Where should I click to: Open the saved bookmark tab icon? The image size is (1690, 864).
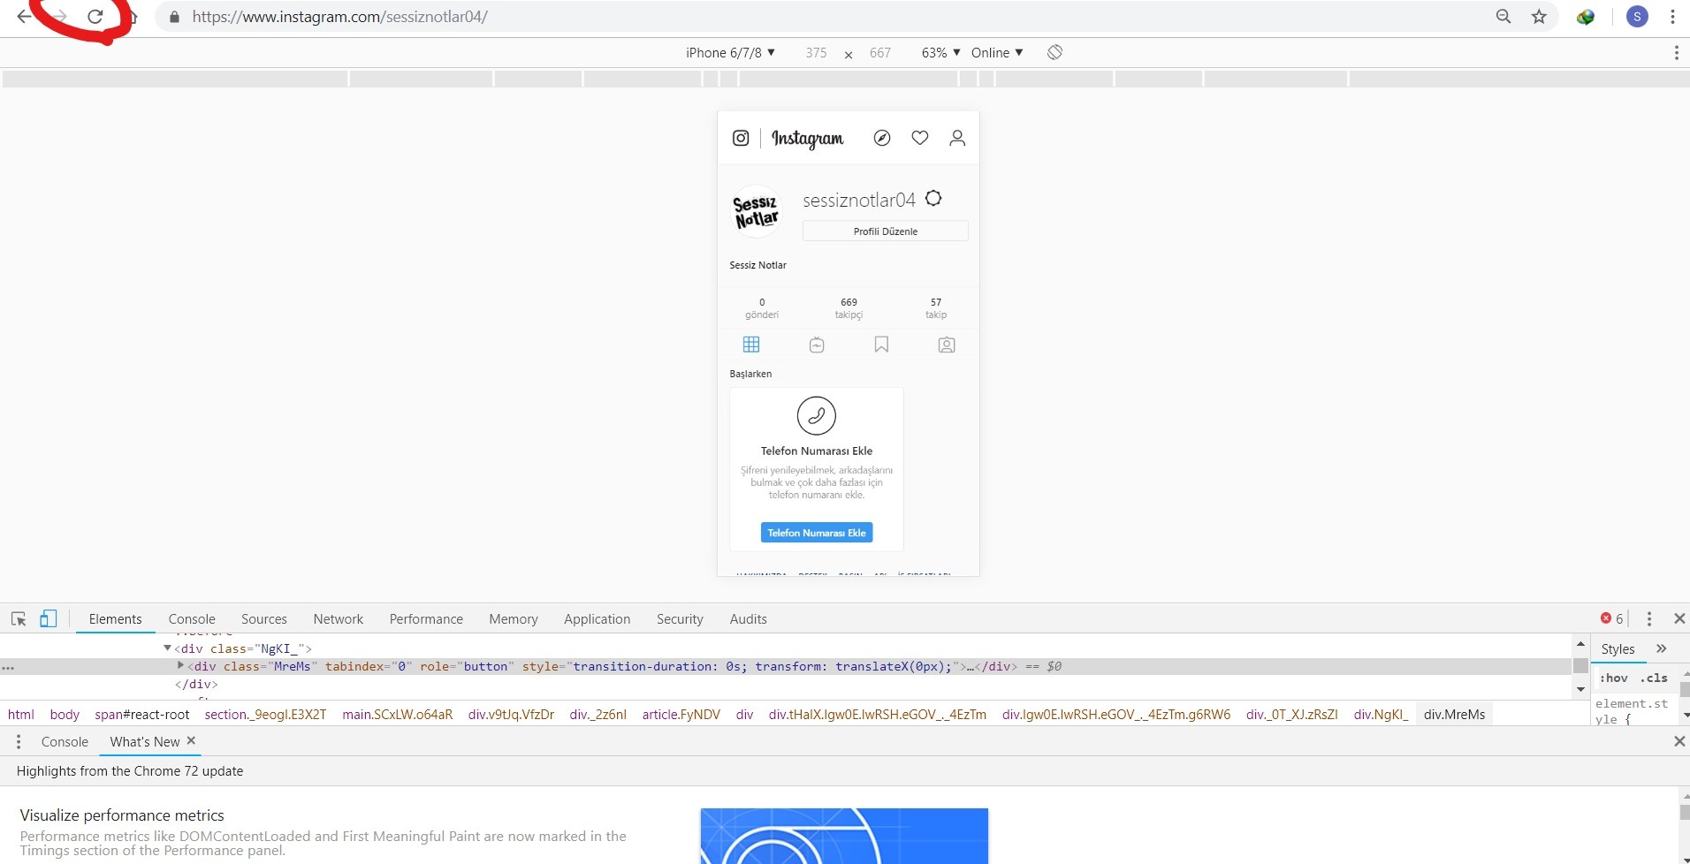(881, 345)
